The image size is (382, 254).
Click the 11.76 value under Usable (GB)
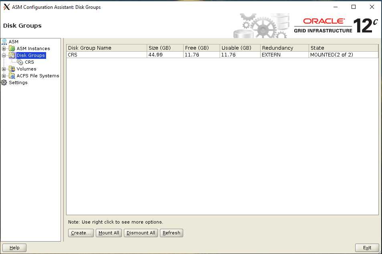pos(240,55)
